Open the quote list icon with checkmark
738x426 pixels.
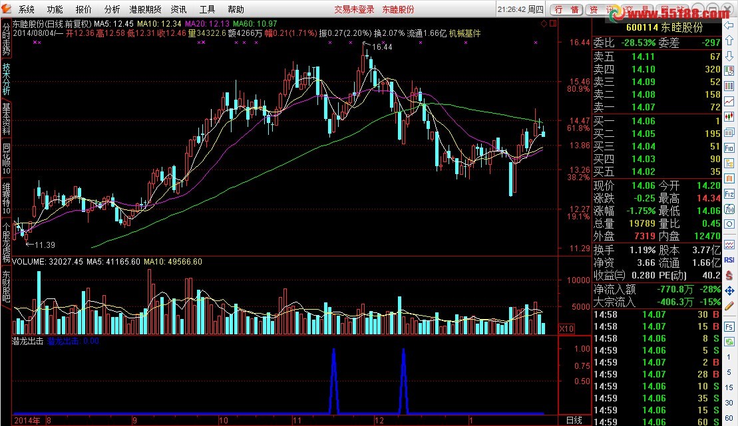(729, 71)
